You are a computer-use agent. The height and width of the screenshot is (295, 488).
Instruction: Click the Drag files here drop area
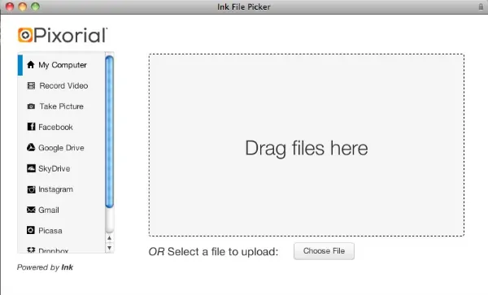(x=307, y=145)
